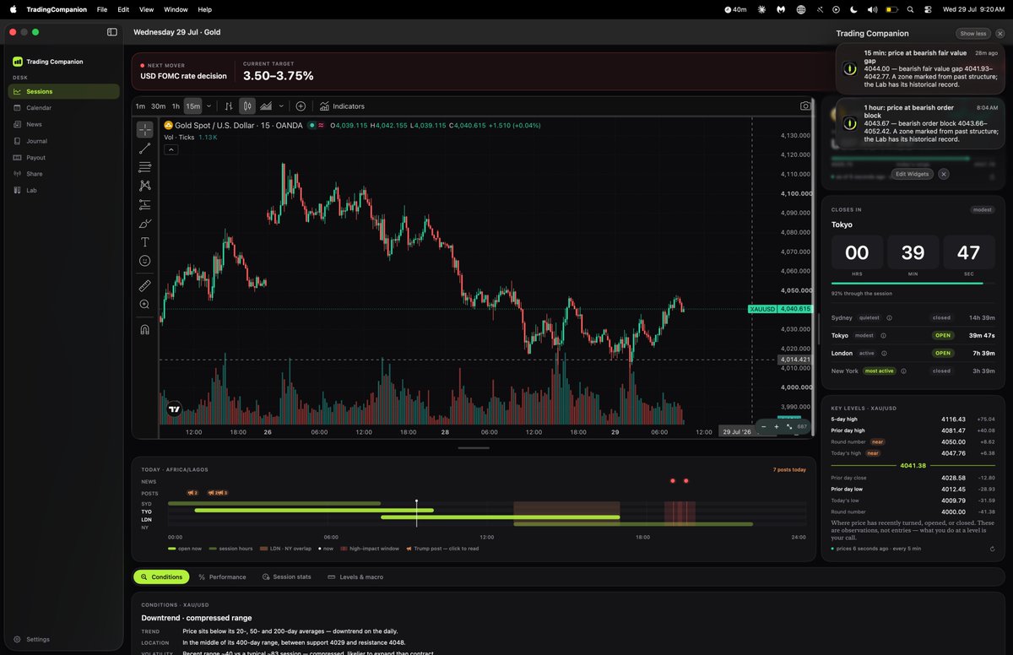Collapse the indicator legend chevron
The width and height of the screenshot is (1013, 655).
[x=171, y=149]
